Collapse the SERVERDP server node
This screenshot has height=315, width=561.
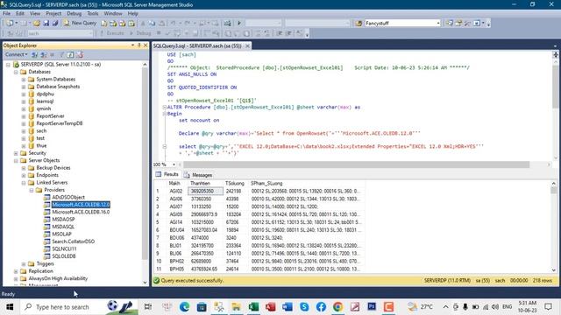pos(8,65)
